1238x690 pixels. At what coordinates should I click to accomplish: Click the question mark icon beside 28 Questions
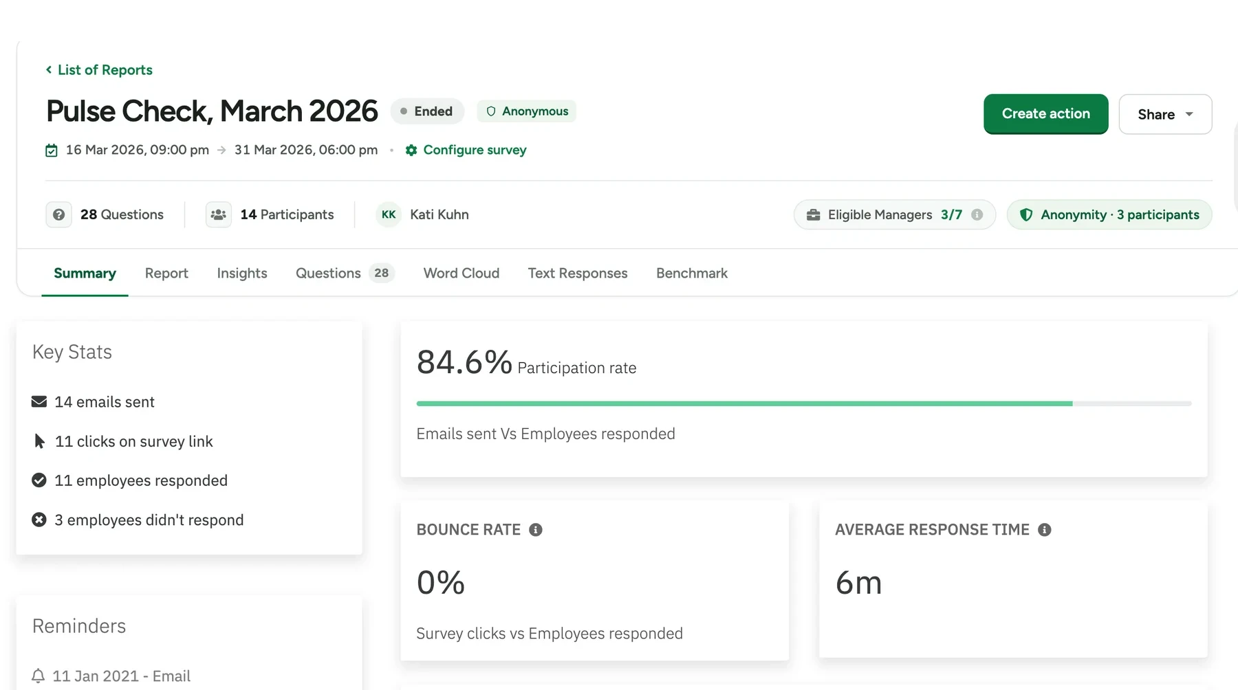click(59, 214)
